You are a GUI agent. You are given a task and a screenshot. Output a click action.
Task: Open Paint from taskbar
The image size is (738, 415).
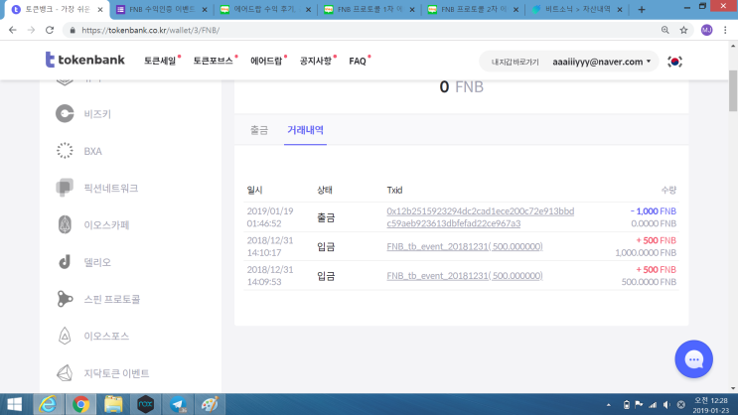[210, 404]
